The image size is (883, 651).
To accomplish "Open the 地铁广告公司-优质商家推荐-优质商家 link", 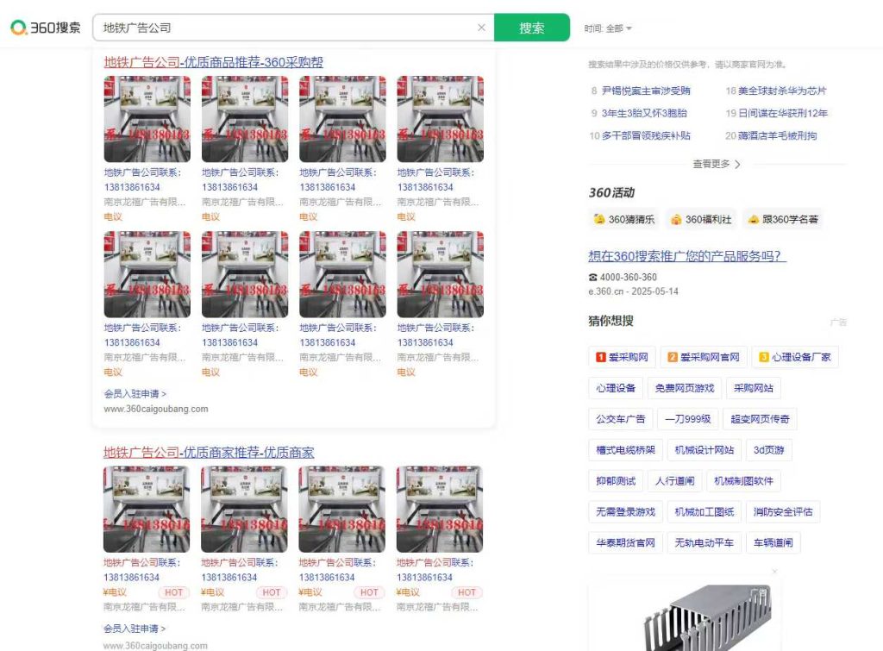I will [209, 452].
